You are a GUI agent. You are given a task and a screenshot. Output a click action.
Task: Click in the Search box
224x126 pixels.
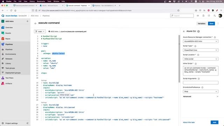pos(182,15)
